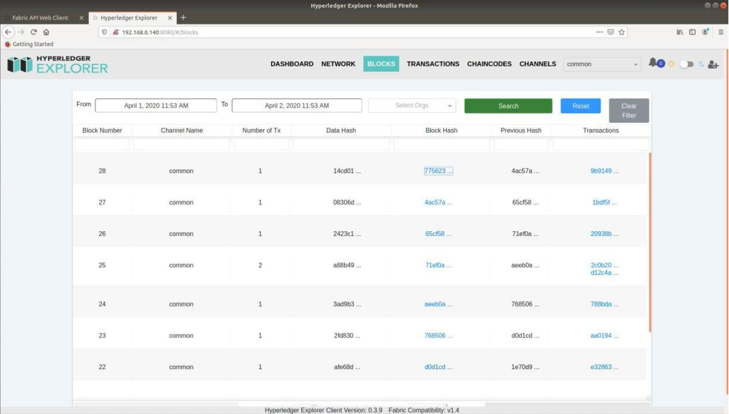Click the moon dark-theme icon
This screenshot has width=729, height=414.
click(x=701, y=64)
